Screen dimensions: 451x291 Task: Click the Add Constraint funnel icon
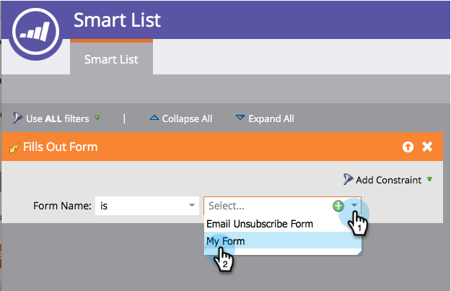pos(349,180)
